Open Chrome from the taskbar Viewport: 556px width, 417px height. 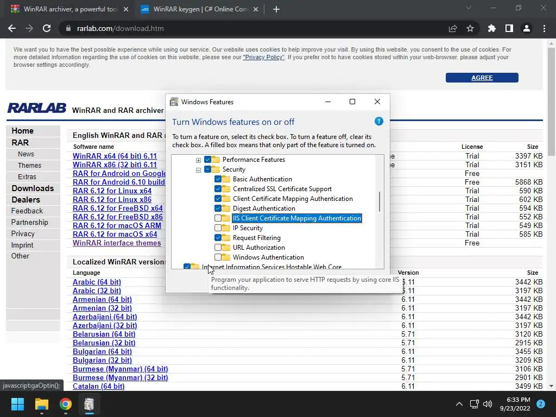(66, 404)
